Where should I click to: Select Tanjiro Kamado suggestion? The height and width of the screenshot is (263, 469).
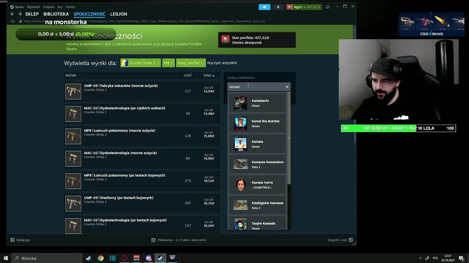click(257, 224)
